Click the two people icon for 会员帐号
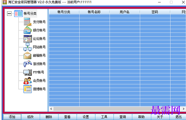The image size is (186, 120). click(x=28, y=81)
